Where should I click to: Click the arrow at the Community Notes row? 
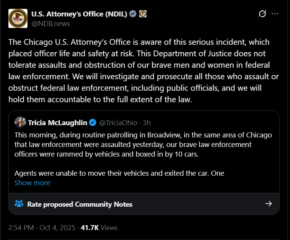[x=269, y=204]
